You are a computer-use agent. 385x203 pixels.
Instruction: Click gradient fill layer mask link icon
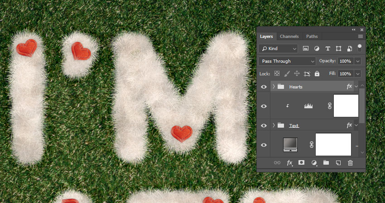(x=312, y=145)
